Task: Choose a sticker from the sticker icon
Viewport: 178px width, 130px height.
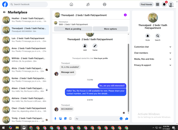Action: point(66,119)
